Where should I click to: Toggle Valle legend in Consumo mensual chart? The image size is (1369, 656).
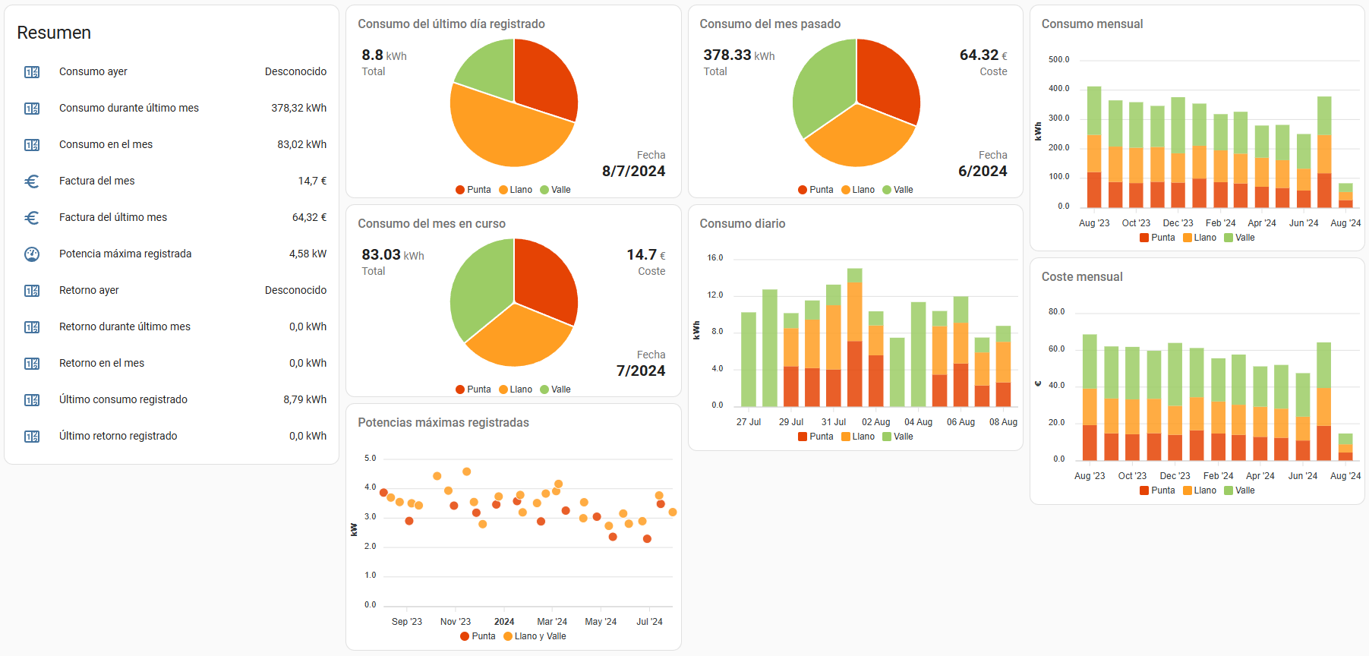tap(1239, 238)
